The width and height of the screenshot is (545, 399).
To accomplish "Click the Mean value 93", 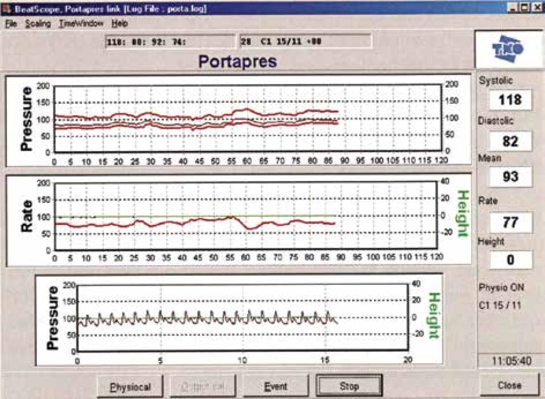I will pyautogui.click(x=510, y=177).
